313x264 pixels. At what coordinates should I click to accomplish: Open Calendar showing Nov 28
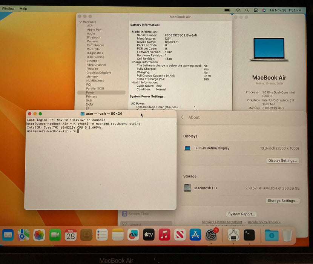[x=71, y=235]
